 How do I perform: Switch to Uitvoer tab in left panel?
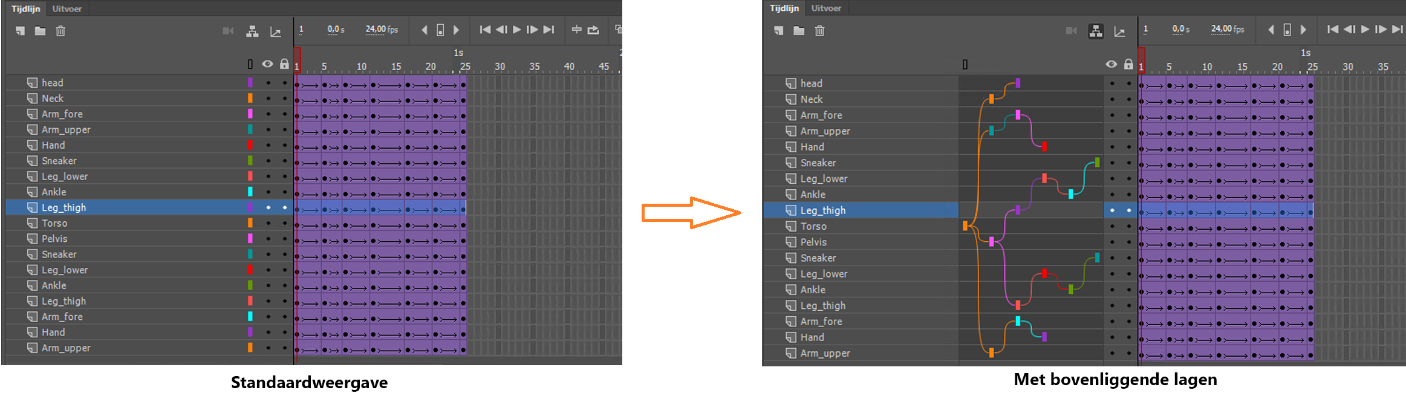(67, 8)
